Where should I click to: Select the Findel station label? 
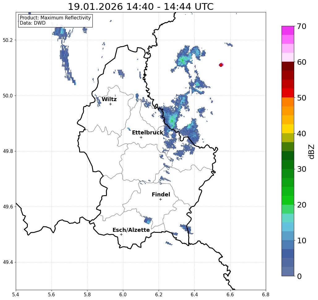[x=161, y=195]
